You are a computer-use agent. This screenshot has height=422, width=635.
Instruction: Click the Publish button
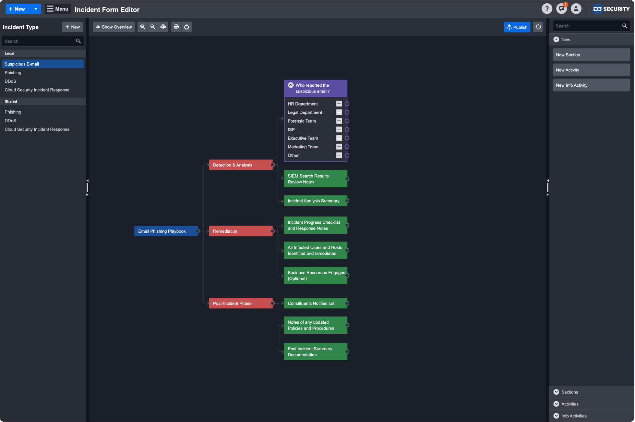click(517, 27)
